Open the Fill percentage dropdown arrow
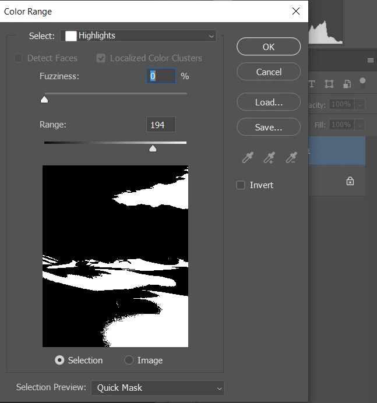Screen dimensions: 377x403 click(x=360, y=125)
